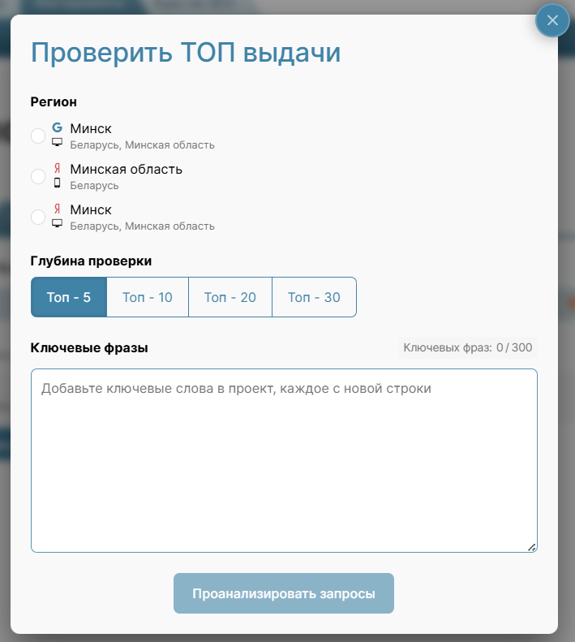
Task: Set check depth to Топ - 5
Action: (x=69, y=297)
